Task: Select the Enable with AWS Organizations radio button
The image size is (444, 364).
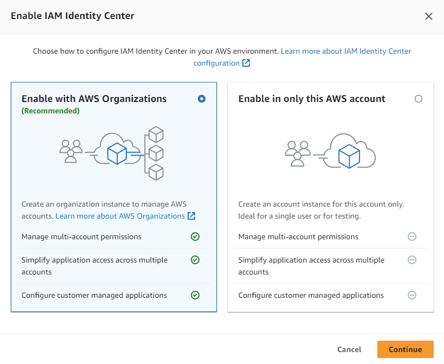Action: (201, 99)
